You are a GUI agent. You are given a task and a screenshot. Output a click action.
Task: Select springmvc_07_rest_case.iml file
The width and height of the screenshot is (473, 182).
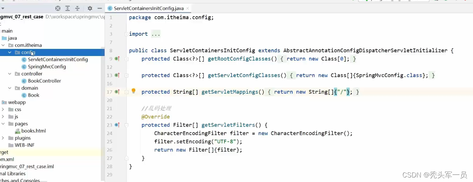click(27, 167)
